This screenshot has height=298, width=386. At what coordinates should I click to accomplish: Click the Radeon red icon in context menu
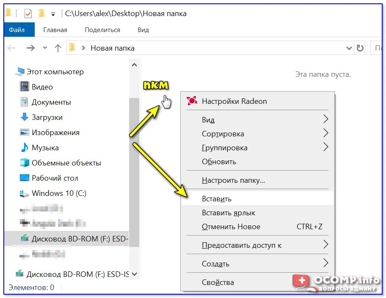pyautogui.click(x=192, y=100)
